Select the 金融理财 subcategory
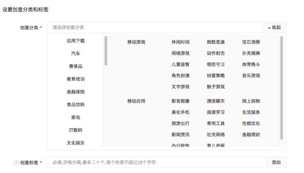Image resolution: width=304 pixels, height=173 pixels. coord(251,134)
